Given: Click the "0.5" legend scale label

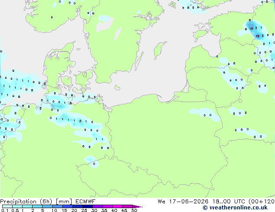Looking at the screenshot, I should coord(15,210).
